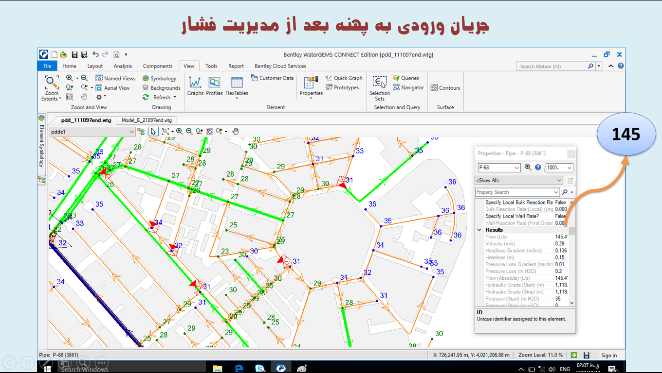The image size is (662, 373).
Task: Click the Save icon in quick access toolbar
Action: click(x=74, y=54)
